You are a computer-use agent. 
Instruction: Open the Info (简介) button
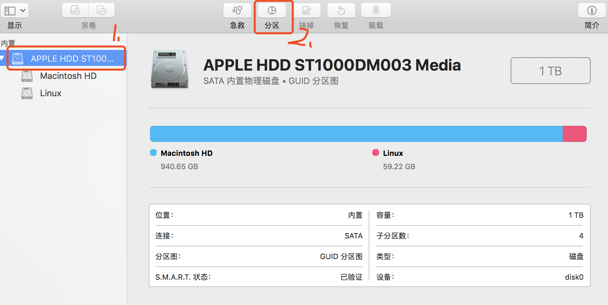[592, 10]
